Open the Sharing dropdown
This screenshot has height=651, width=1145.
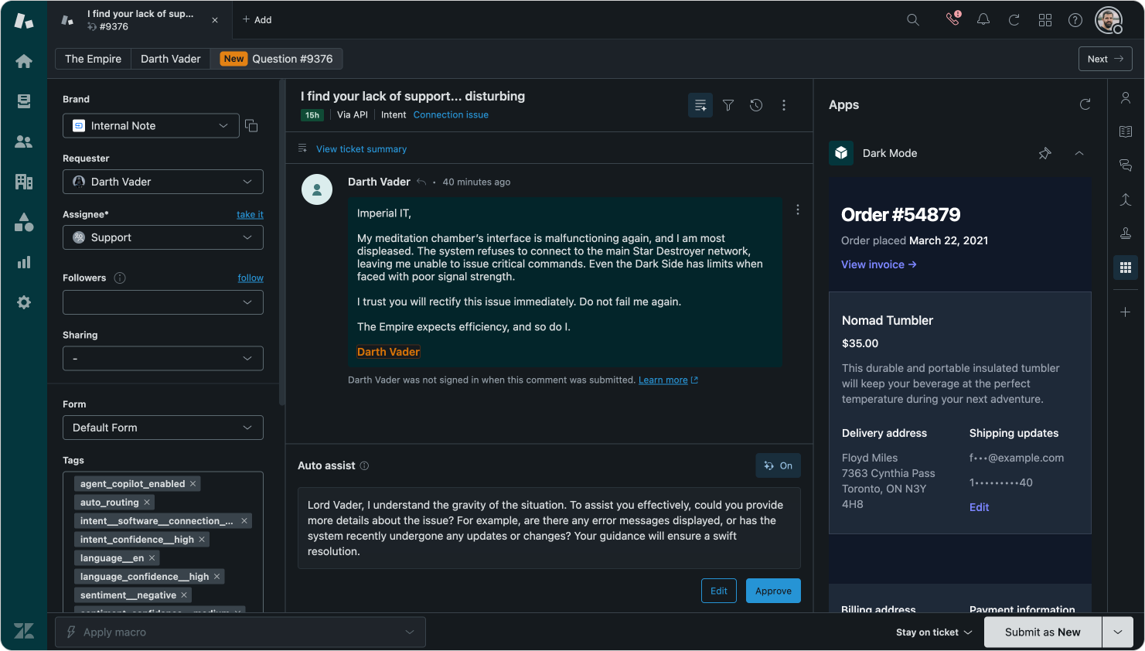pyautogui.click(x=163, y=359)
